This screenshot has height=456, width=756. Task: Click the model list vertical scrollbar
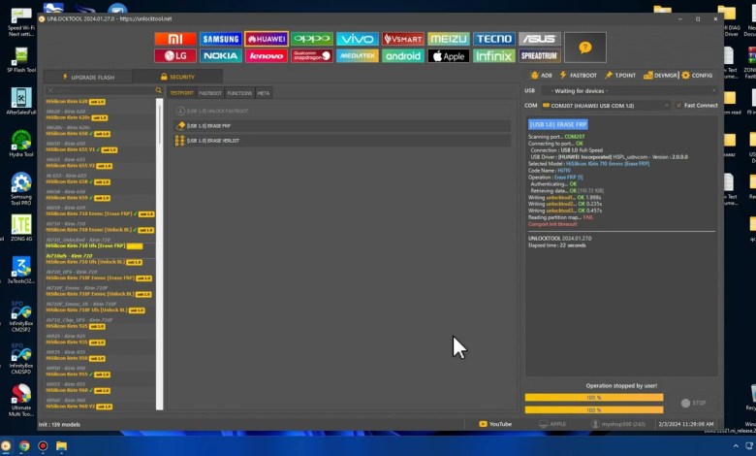(160, 254)
